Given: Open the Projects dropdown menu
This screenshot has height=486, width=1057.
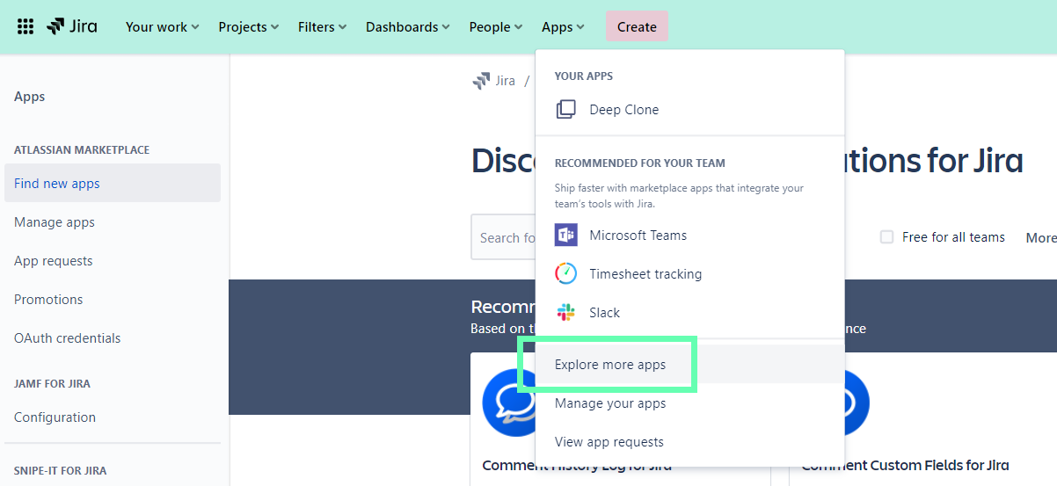Looking at the screenshot, I should pos(248,26).
